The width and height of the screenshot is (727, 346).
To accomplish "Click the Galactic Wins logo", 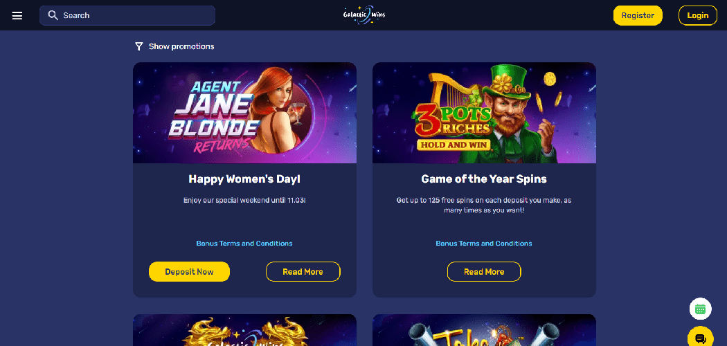I will click(364, 15).
